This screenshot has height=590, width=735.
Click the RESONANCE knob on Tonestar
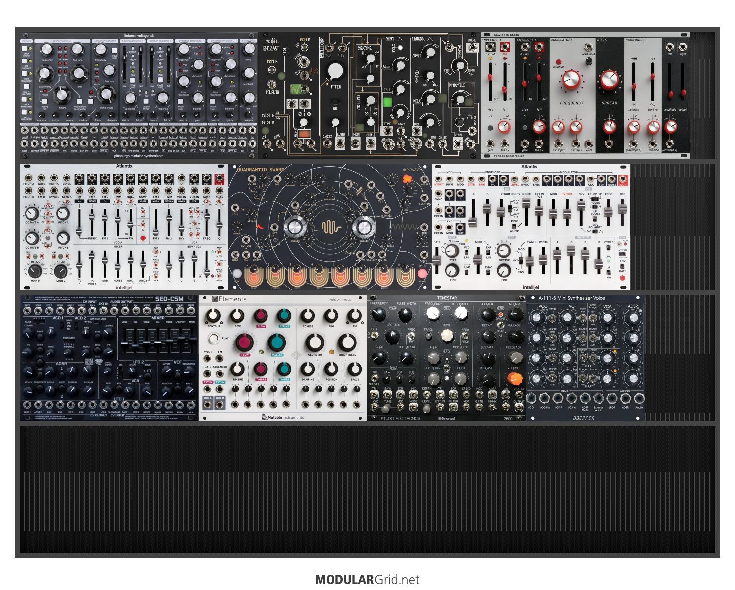461,313
